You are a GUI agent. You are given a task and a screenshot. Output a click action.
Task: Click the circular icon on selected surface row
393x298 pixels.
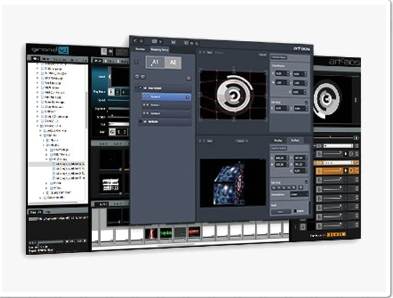pyautogui.click(x=188, y=97)
